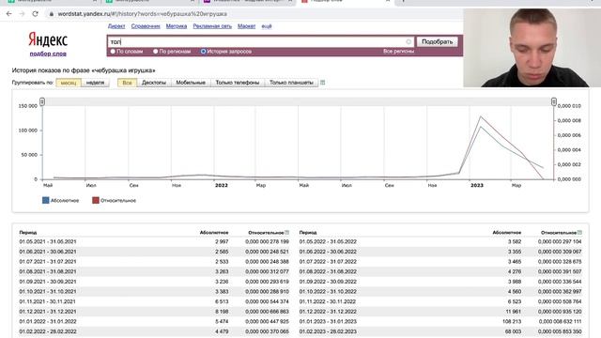Click the value 2 997 in table

click(x=222, y=242)
